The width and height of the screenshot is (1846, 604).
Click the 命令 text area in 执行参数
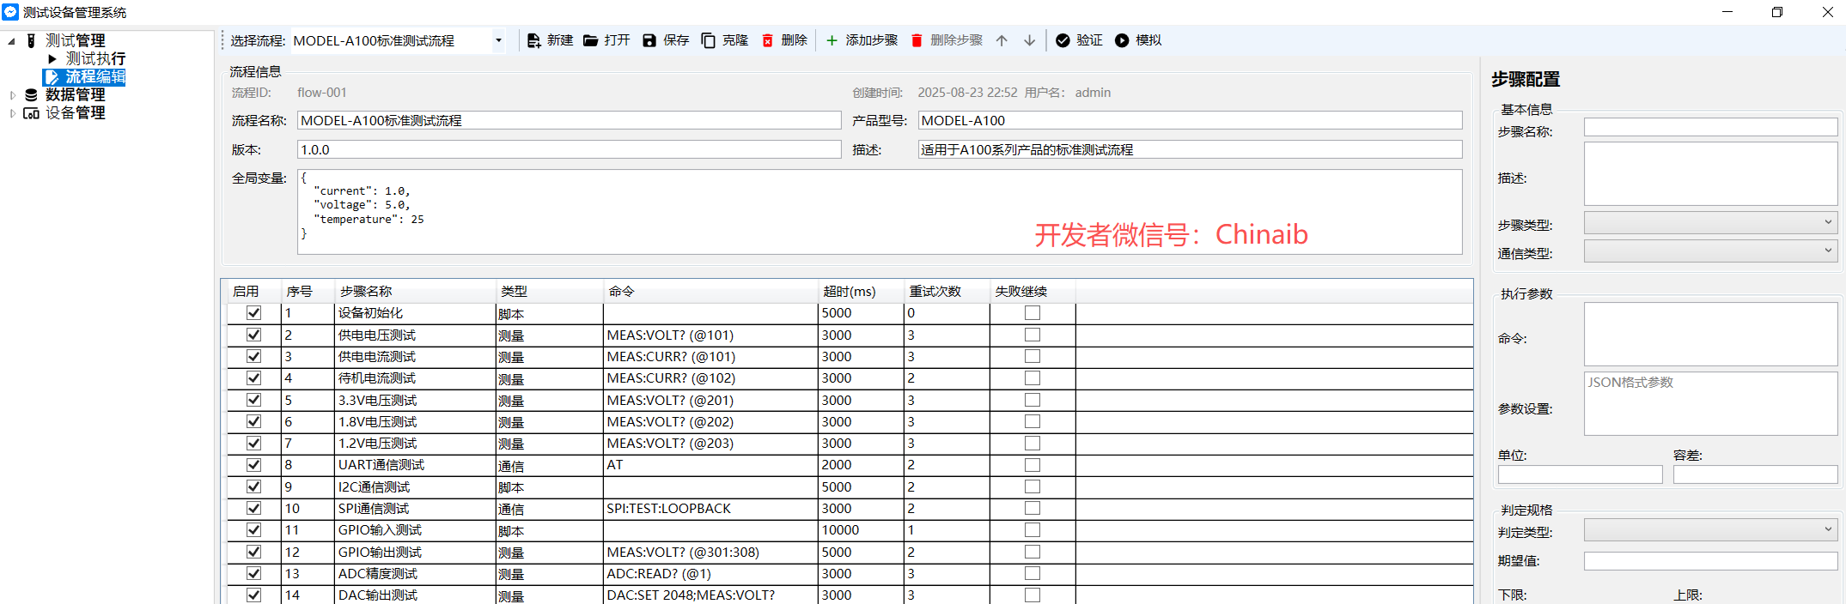[1710, 334]
